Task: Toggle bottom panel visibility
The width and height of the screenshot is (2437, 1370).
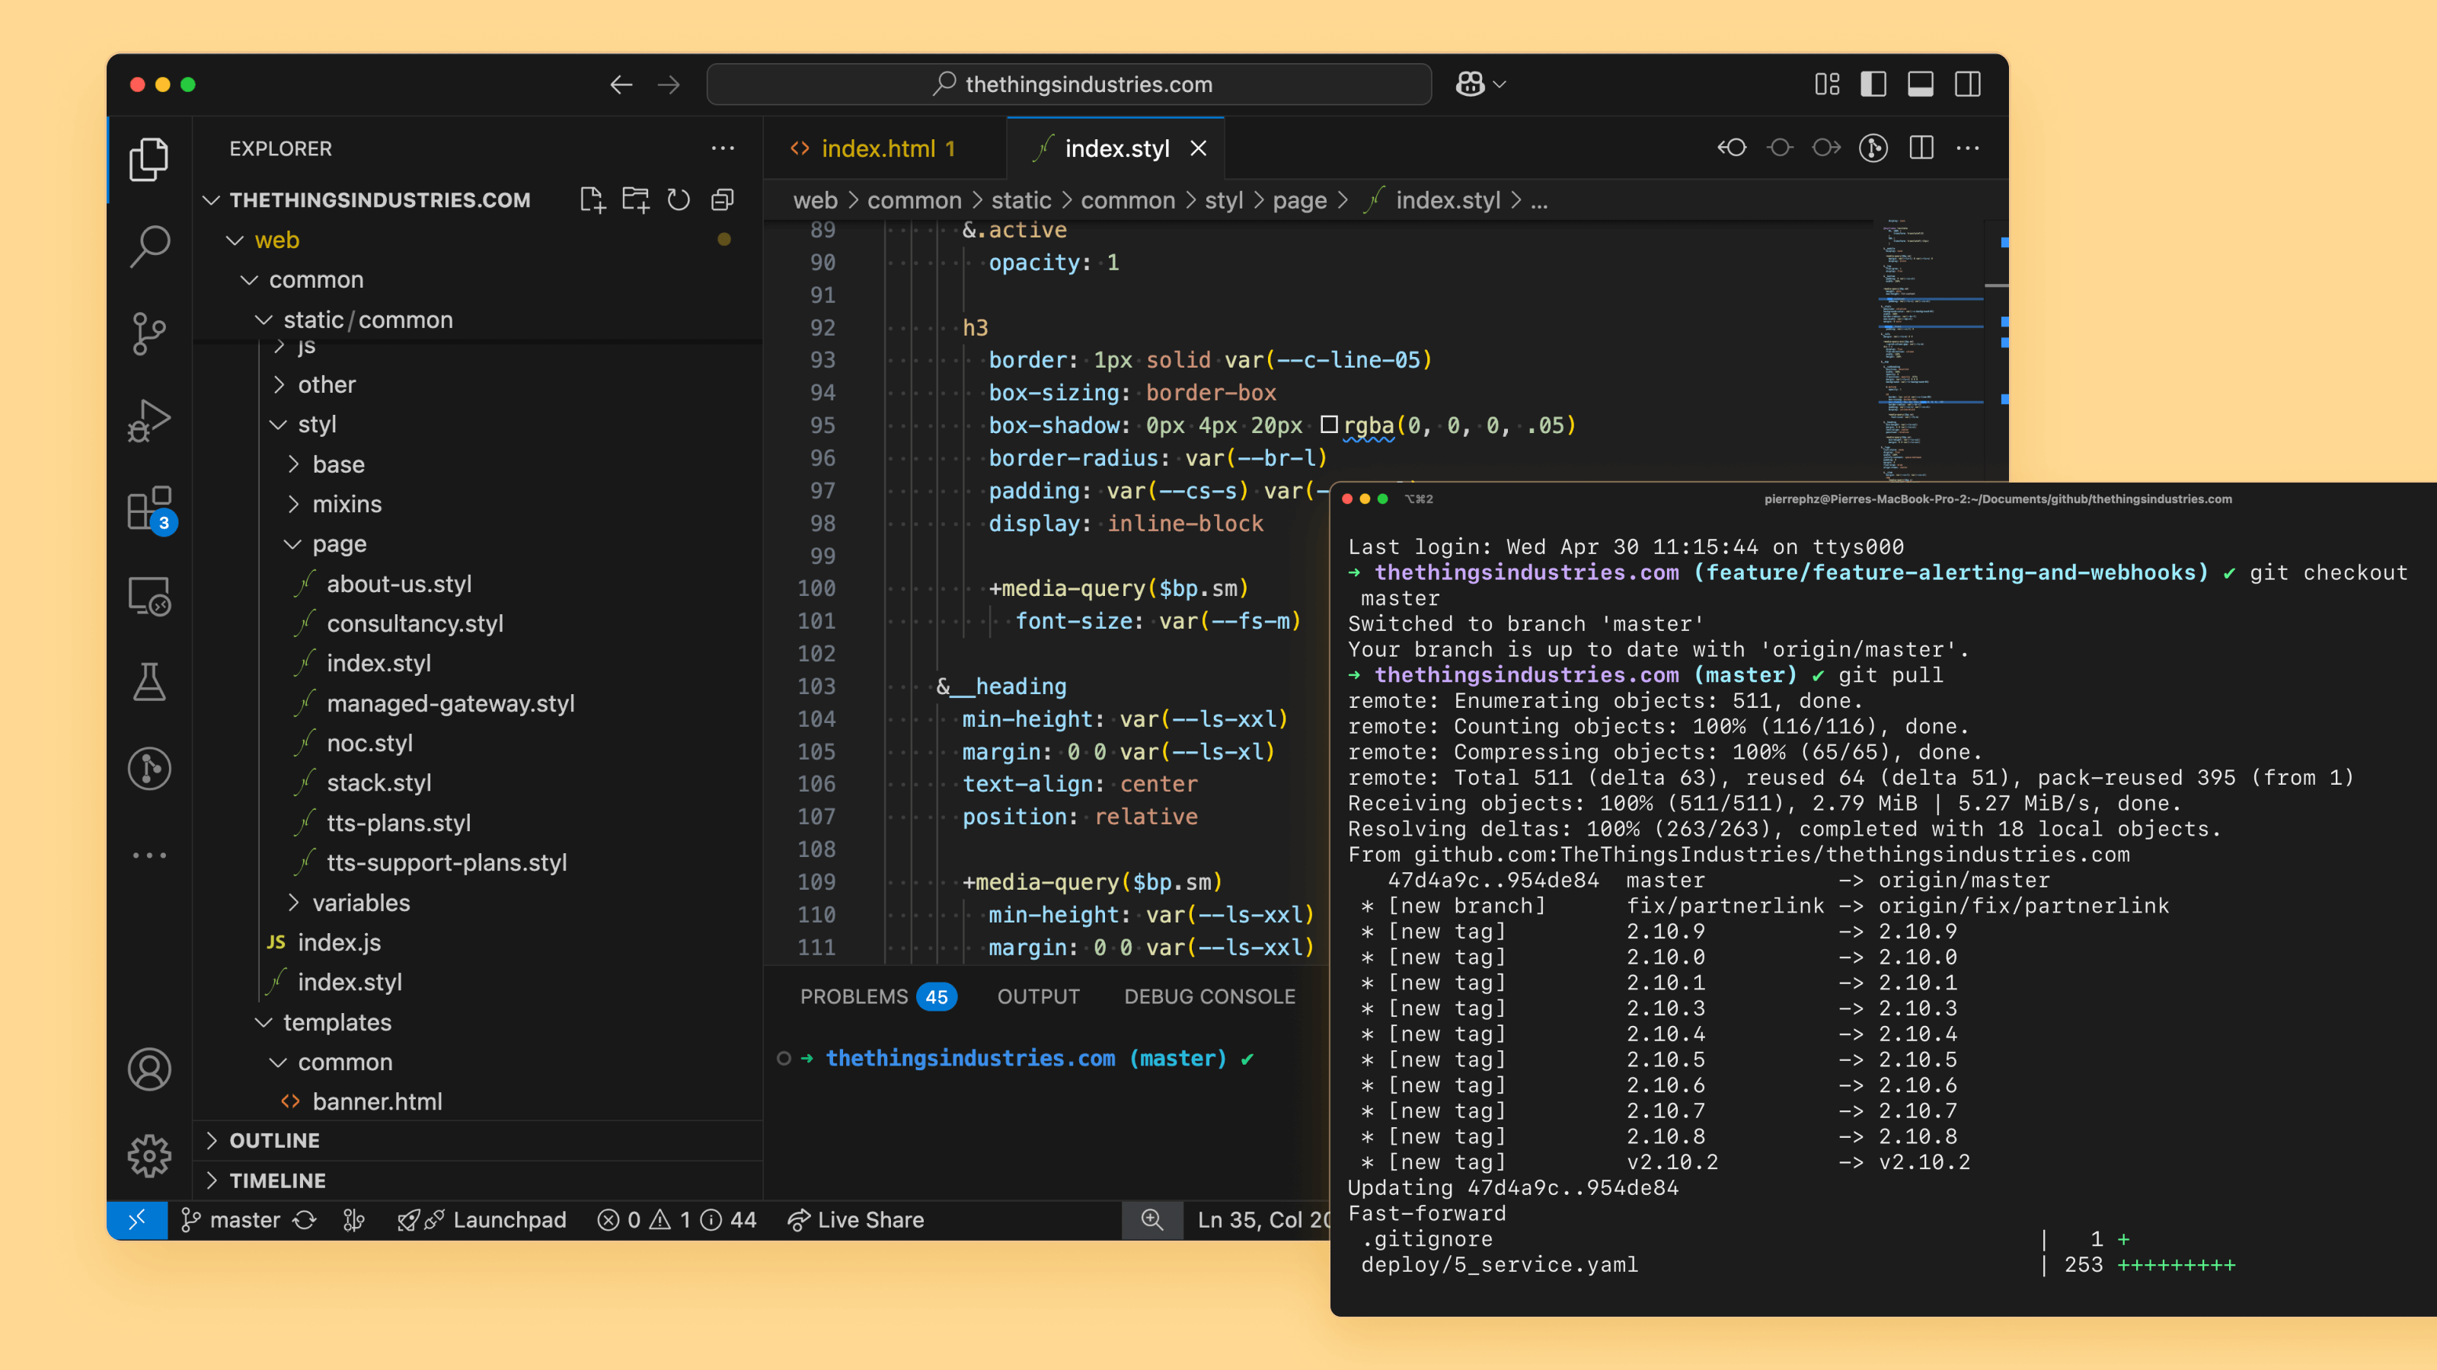Action: click(x=1921, y=84)
